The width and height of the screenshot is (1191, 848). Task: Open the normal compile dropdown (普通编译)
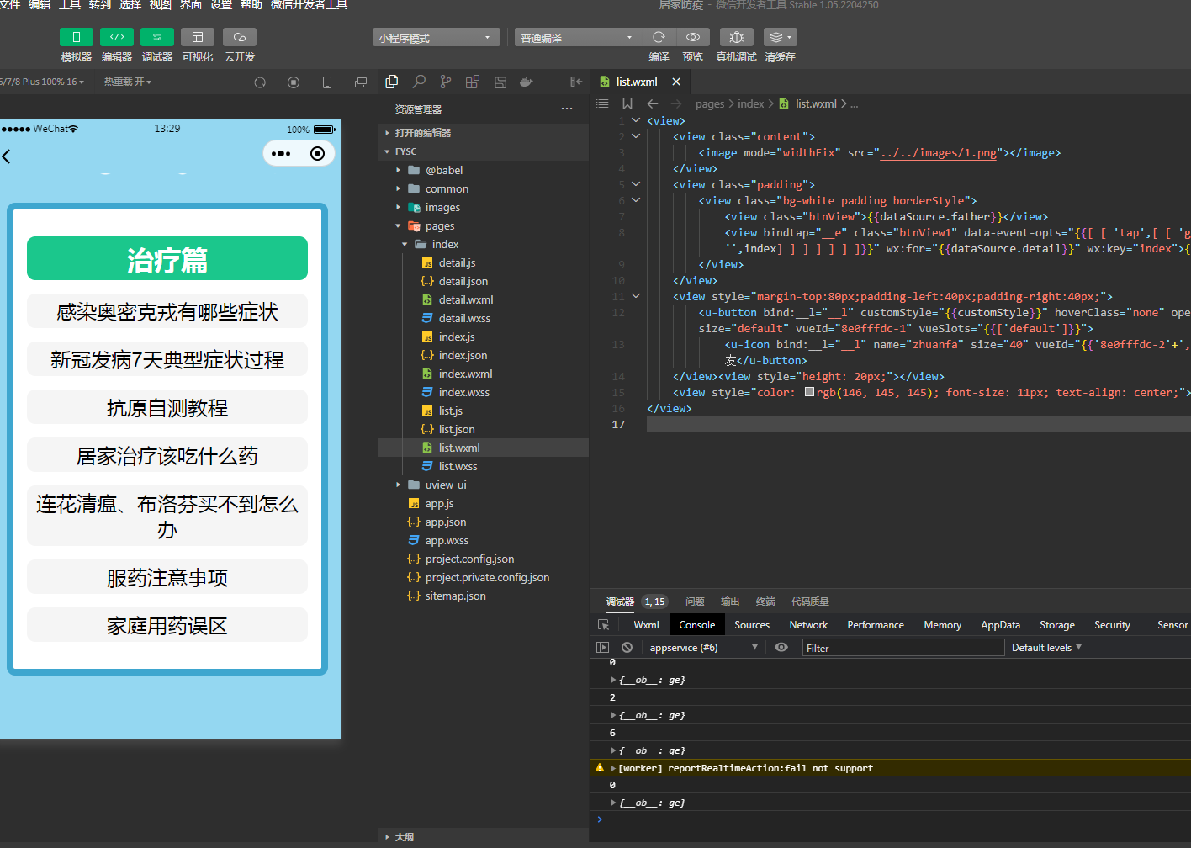click(x=578, y=37)
